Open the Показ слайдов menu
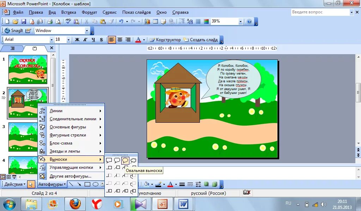Screen dimensions: 361x211 point(136,12)
